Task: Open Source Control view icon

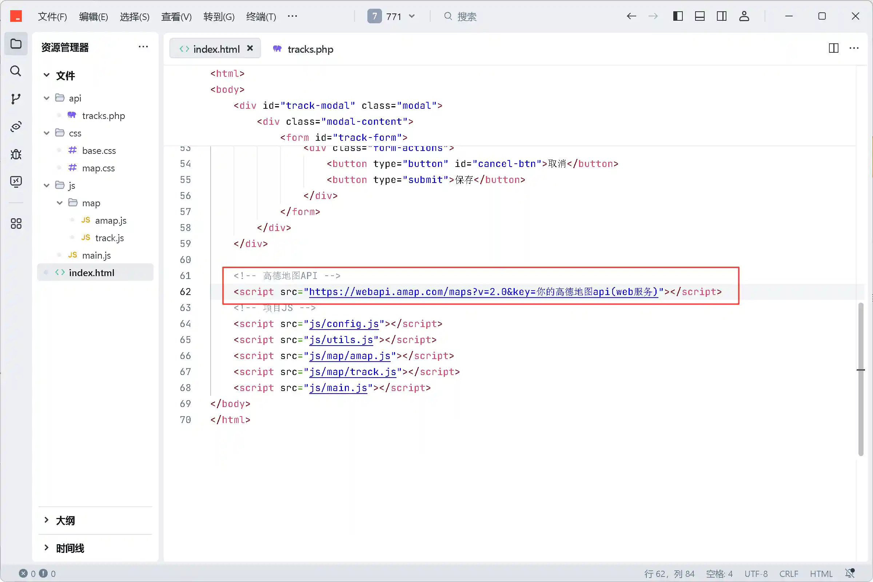Action: point(16,99)
